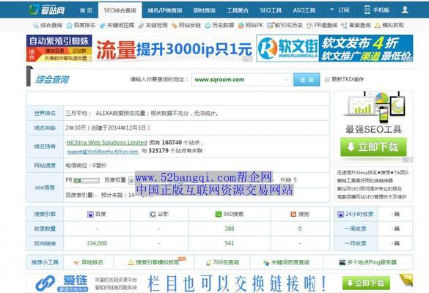Click the 网站PK icon
The image size is (429, 293).
(x=241, y=26)
